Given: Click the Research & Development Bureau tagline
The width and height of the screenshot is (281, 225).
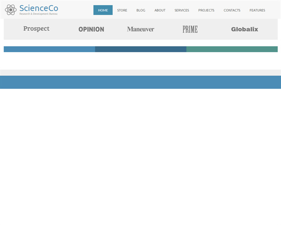Looking at the screenshot, I should tap(38, 14).
